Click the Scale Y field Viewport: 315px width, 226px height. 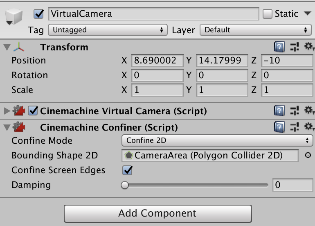tap(222, 90)
